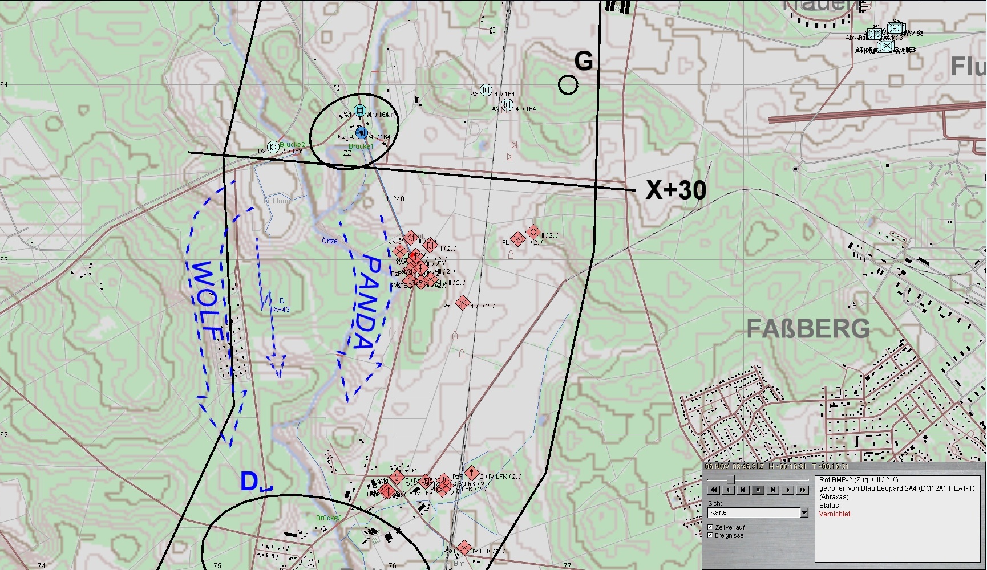Disable the Zeitverlauf checkbox
This screenshot has height=570, width=987.
710,527
